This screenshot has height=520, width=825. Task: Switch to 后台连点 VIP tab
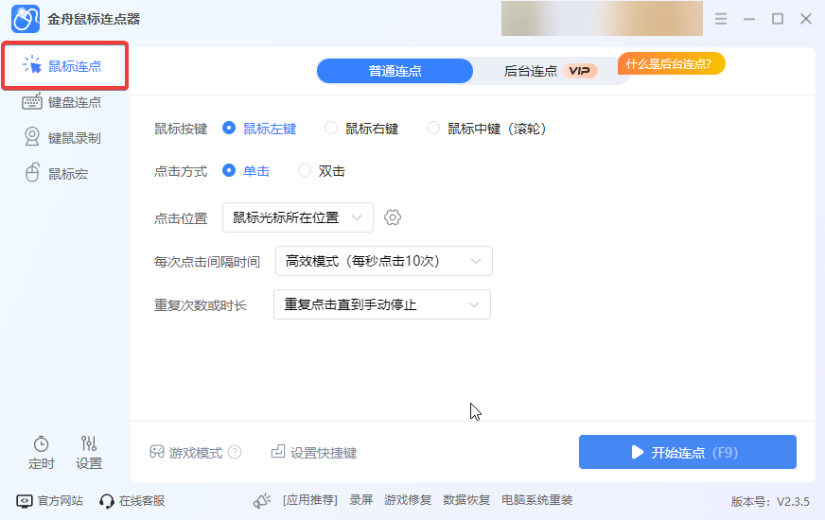click(x=550, y=71)
